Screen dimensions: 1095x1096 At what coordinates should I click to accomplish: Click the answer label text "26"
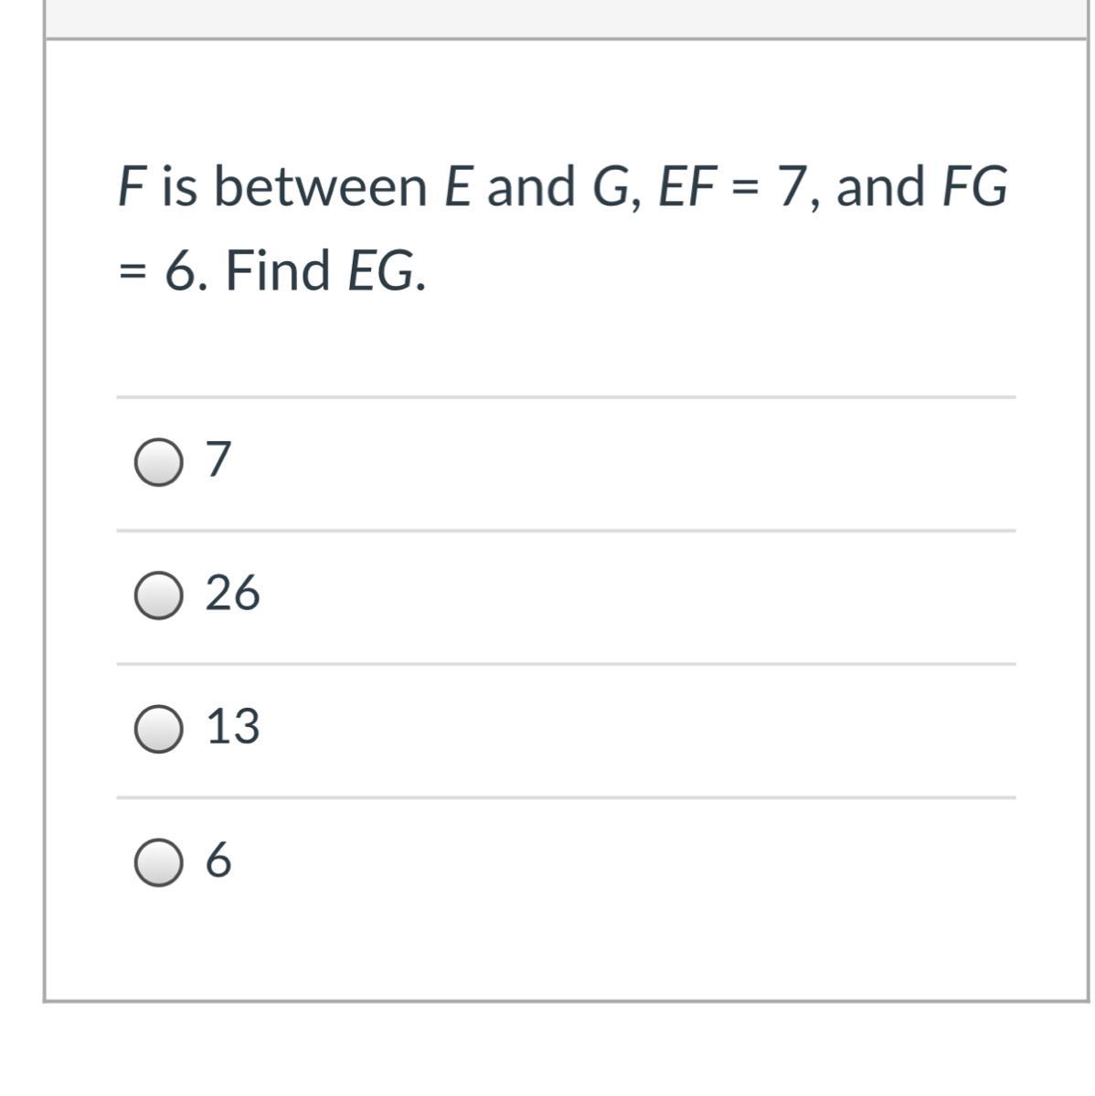click(x=232, y=594)
